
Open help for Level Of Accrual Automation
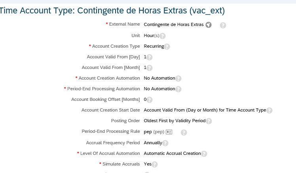pyautogui.click(x=204, y=154)
